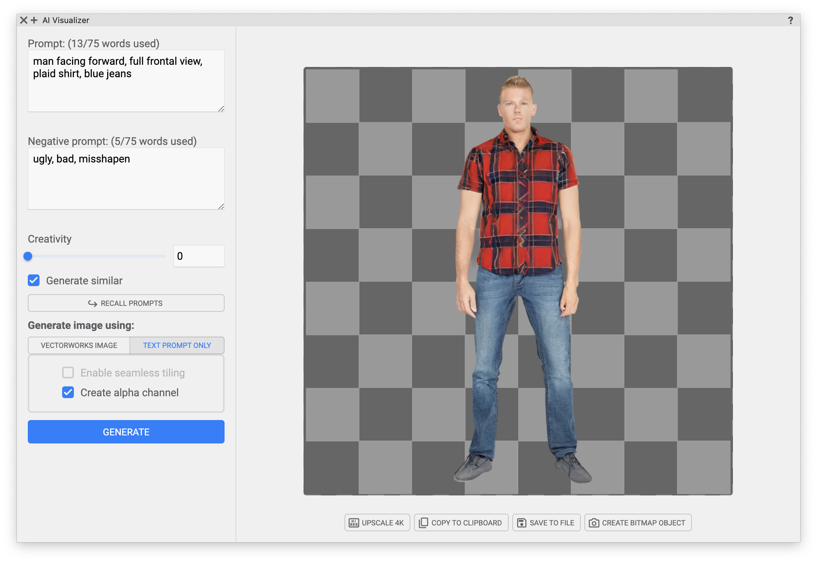
Task: Click the Recall Prompts arrow icon
Action: click(x=93, y=303)
